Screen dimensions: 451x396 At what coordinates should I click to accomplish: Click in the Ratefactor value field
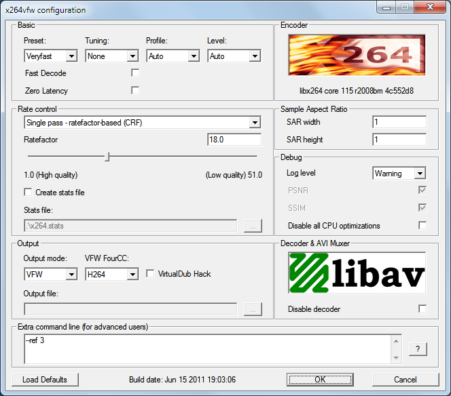(x=234, y=140)
